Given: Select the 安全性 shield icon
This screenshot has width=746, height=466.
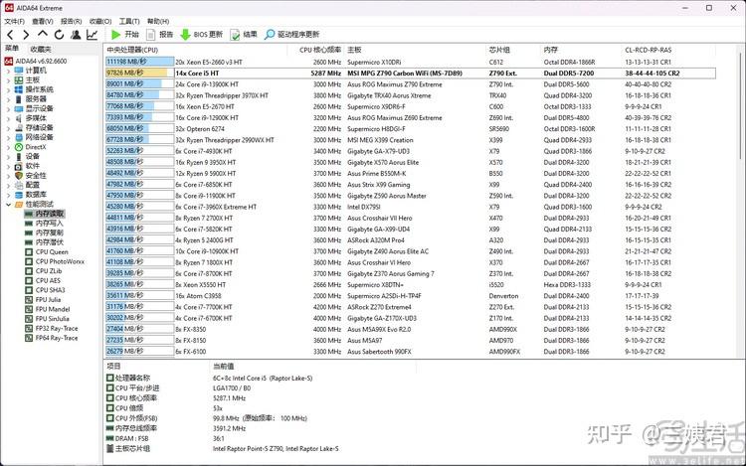Looking at the screenshot, I should 19,176.
